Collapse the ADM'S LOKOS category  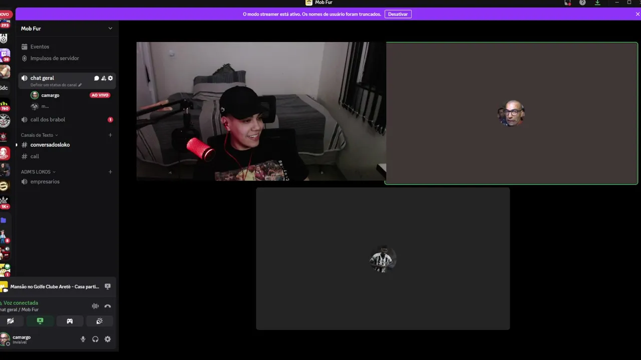[x=38, y=172]
